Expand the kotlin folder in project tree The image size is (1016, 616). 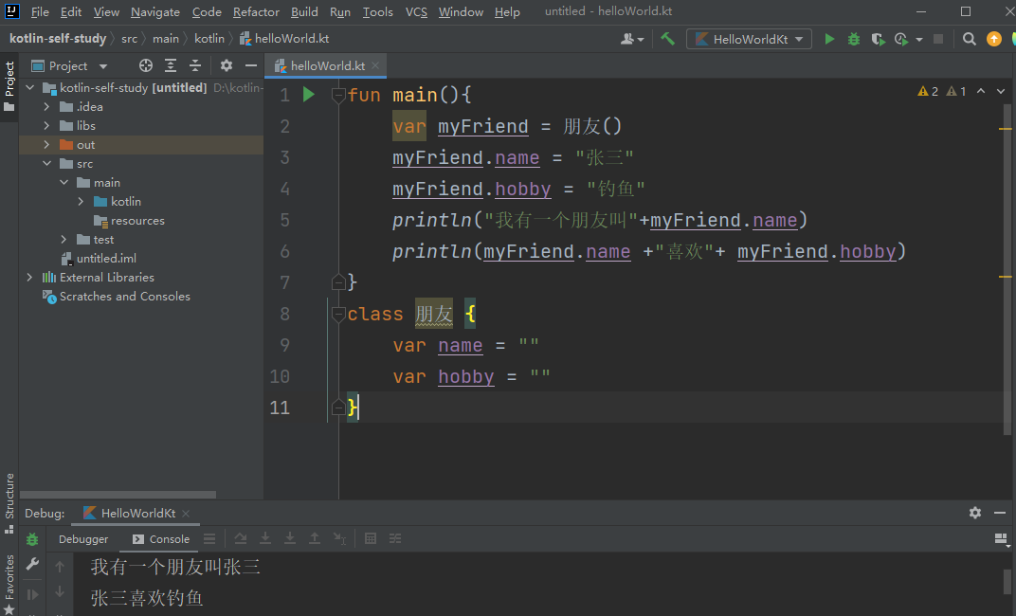[82, 202]
